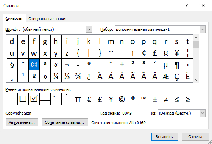Viewport: 212px width, 144px height.
Task: Select the euro € recently used symbol
Action: (89, 99)
